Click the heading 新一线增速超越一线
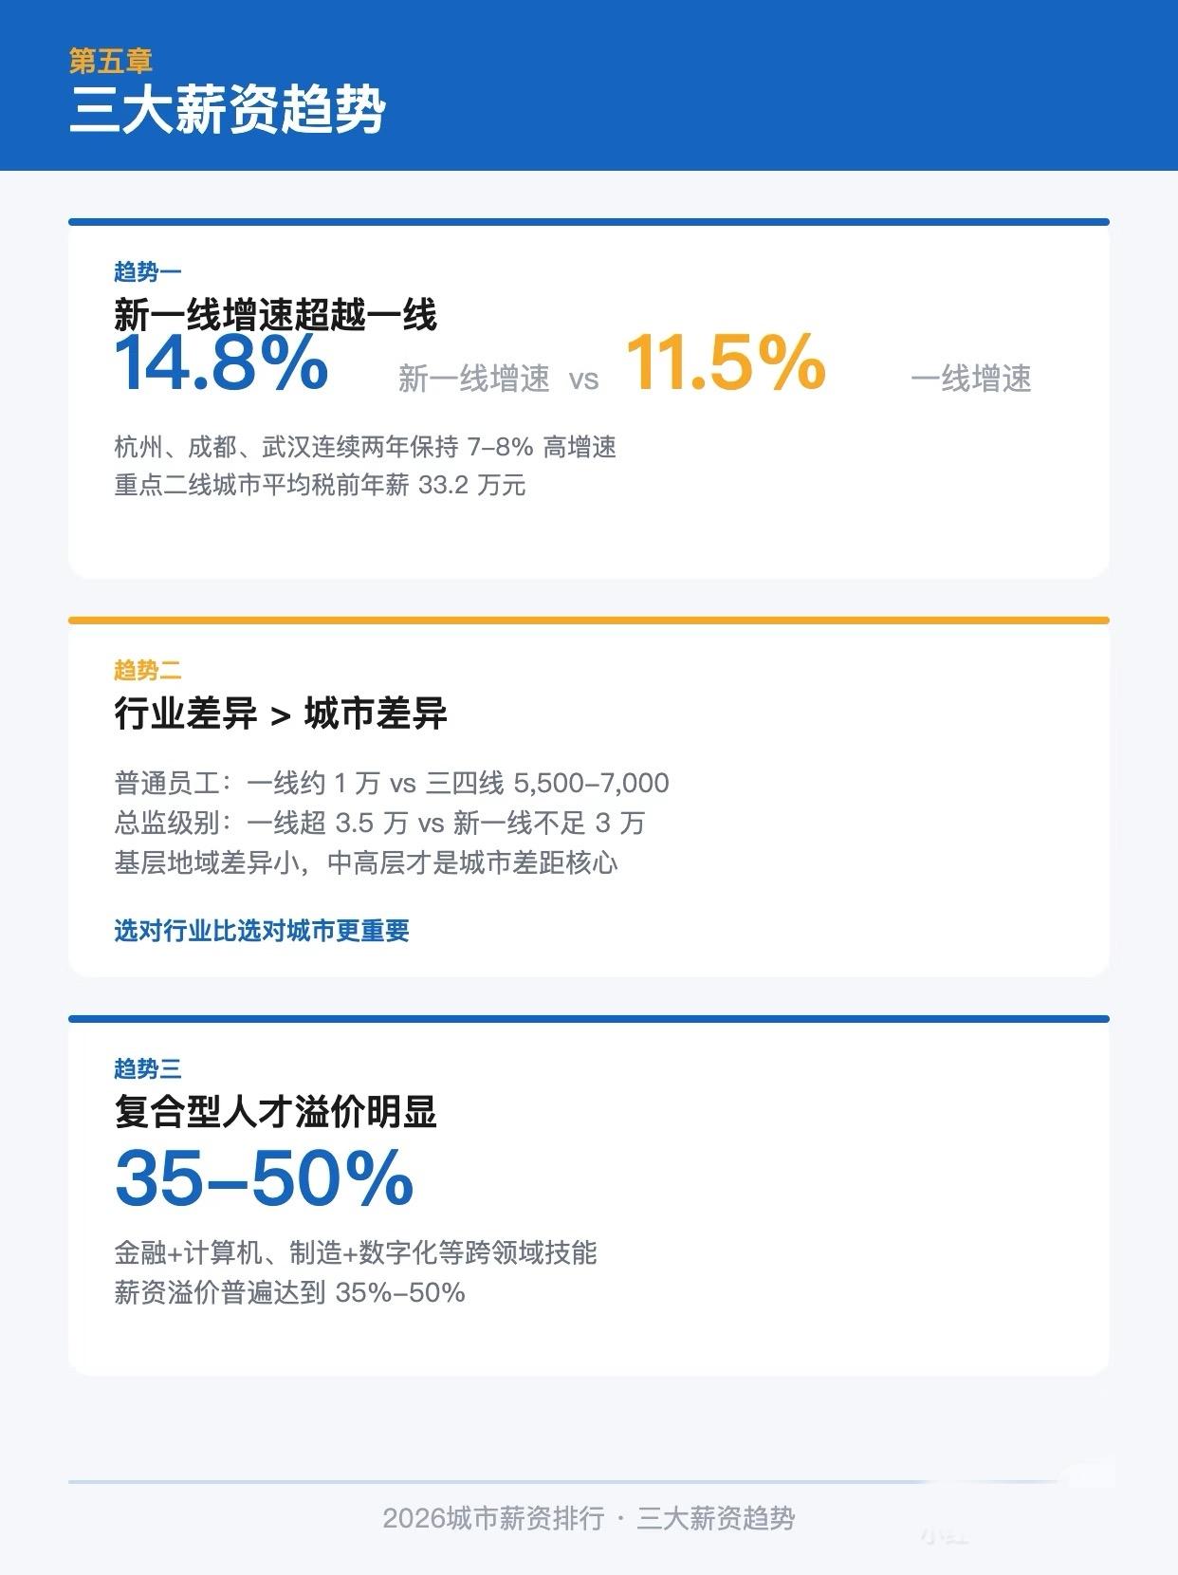The width and height of the screenshot is (1178, 1575). 275,314
